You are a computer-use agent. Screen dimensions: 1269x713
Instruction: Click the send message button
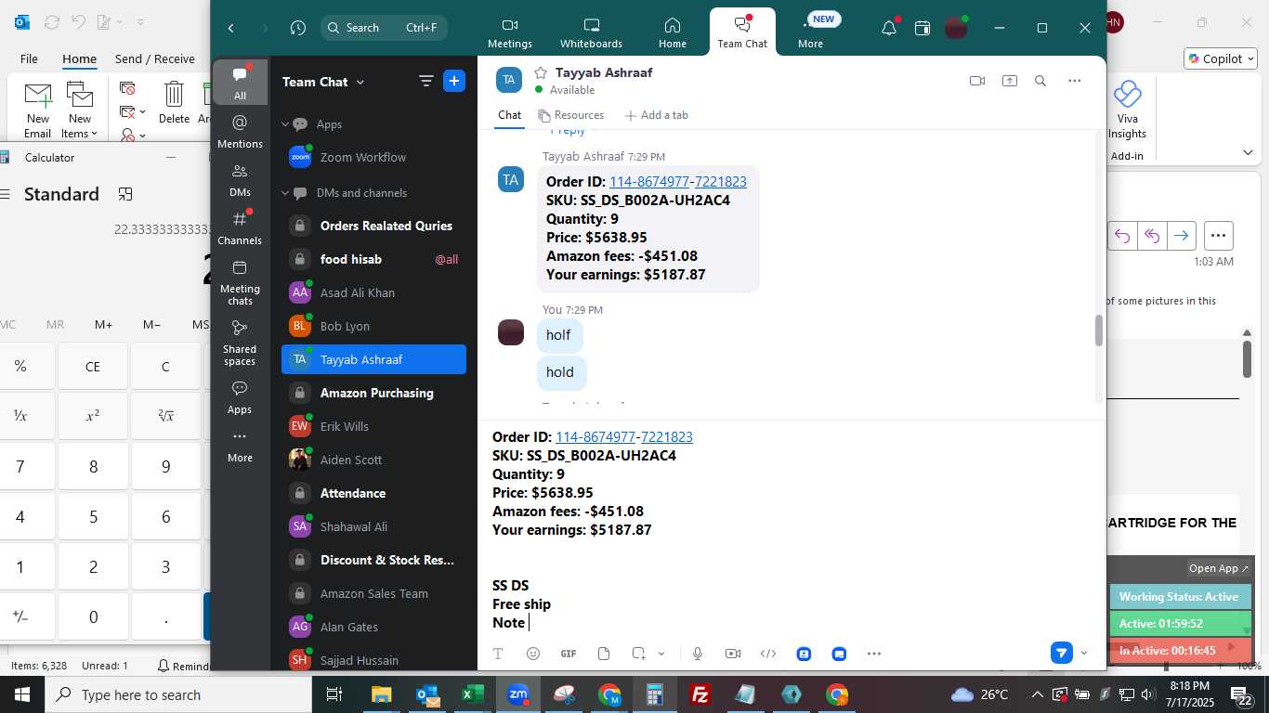click(x=1062, y=653)
